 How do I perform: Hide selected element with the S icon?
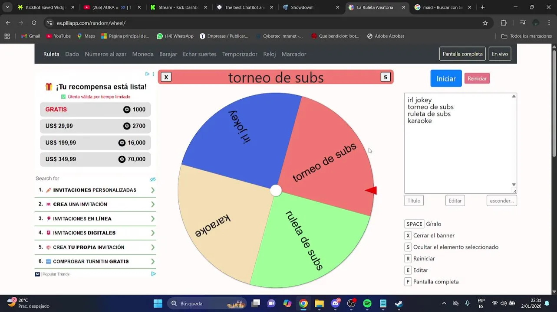pos(385,77)
